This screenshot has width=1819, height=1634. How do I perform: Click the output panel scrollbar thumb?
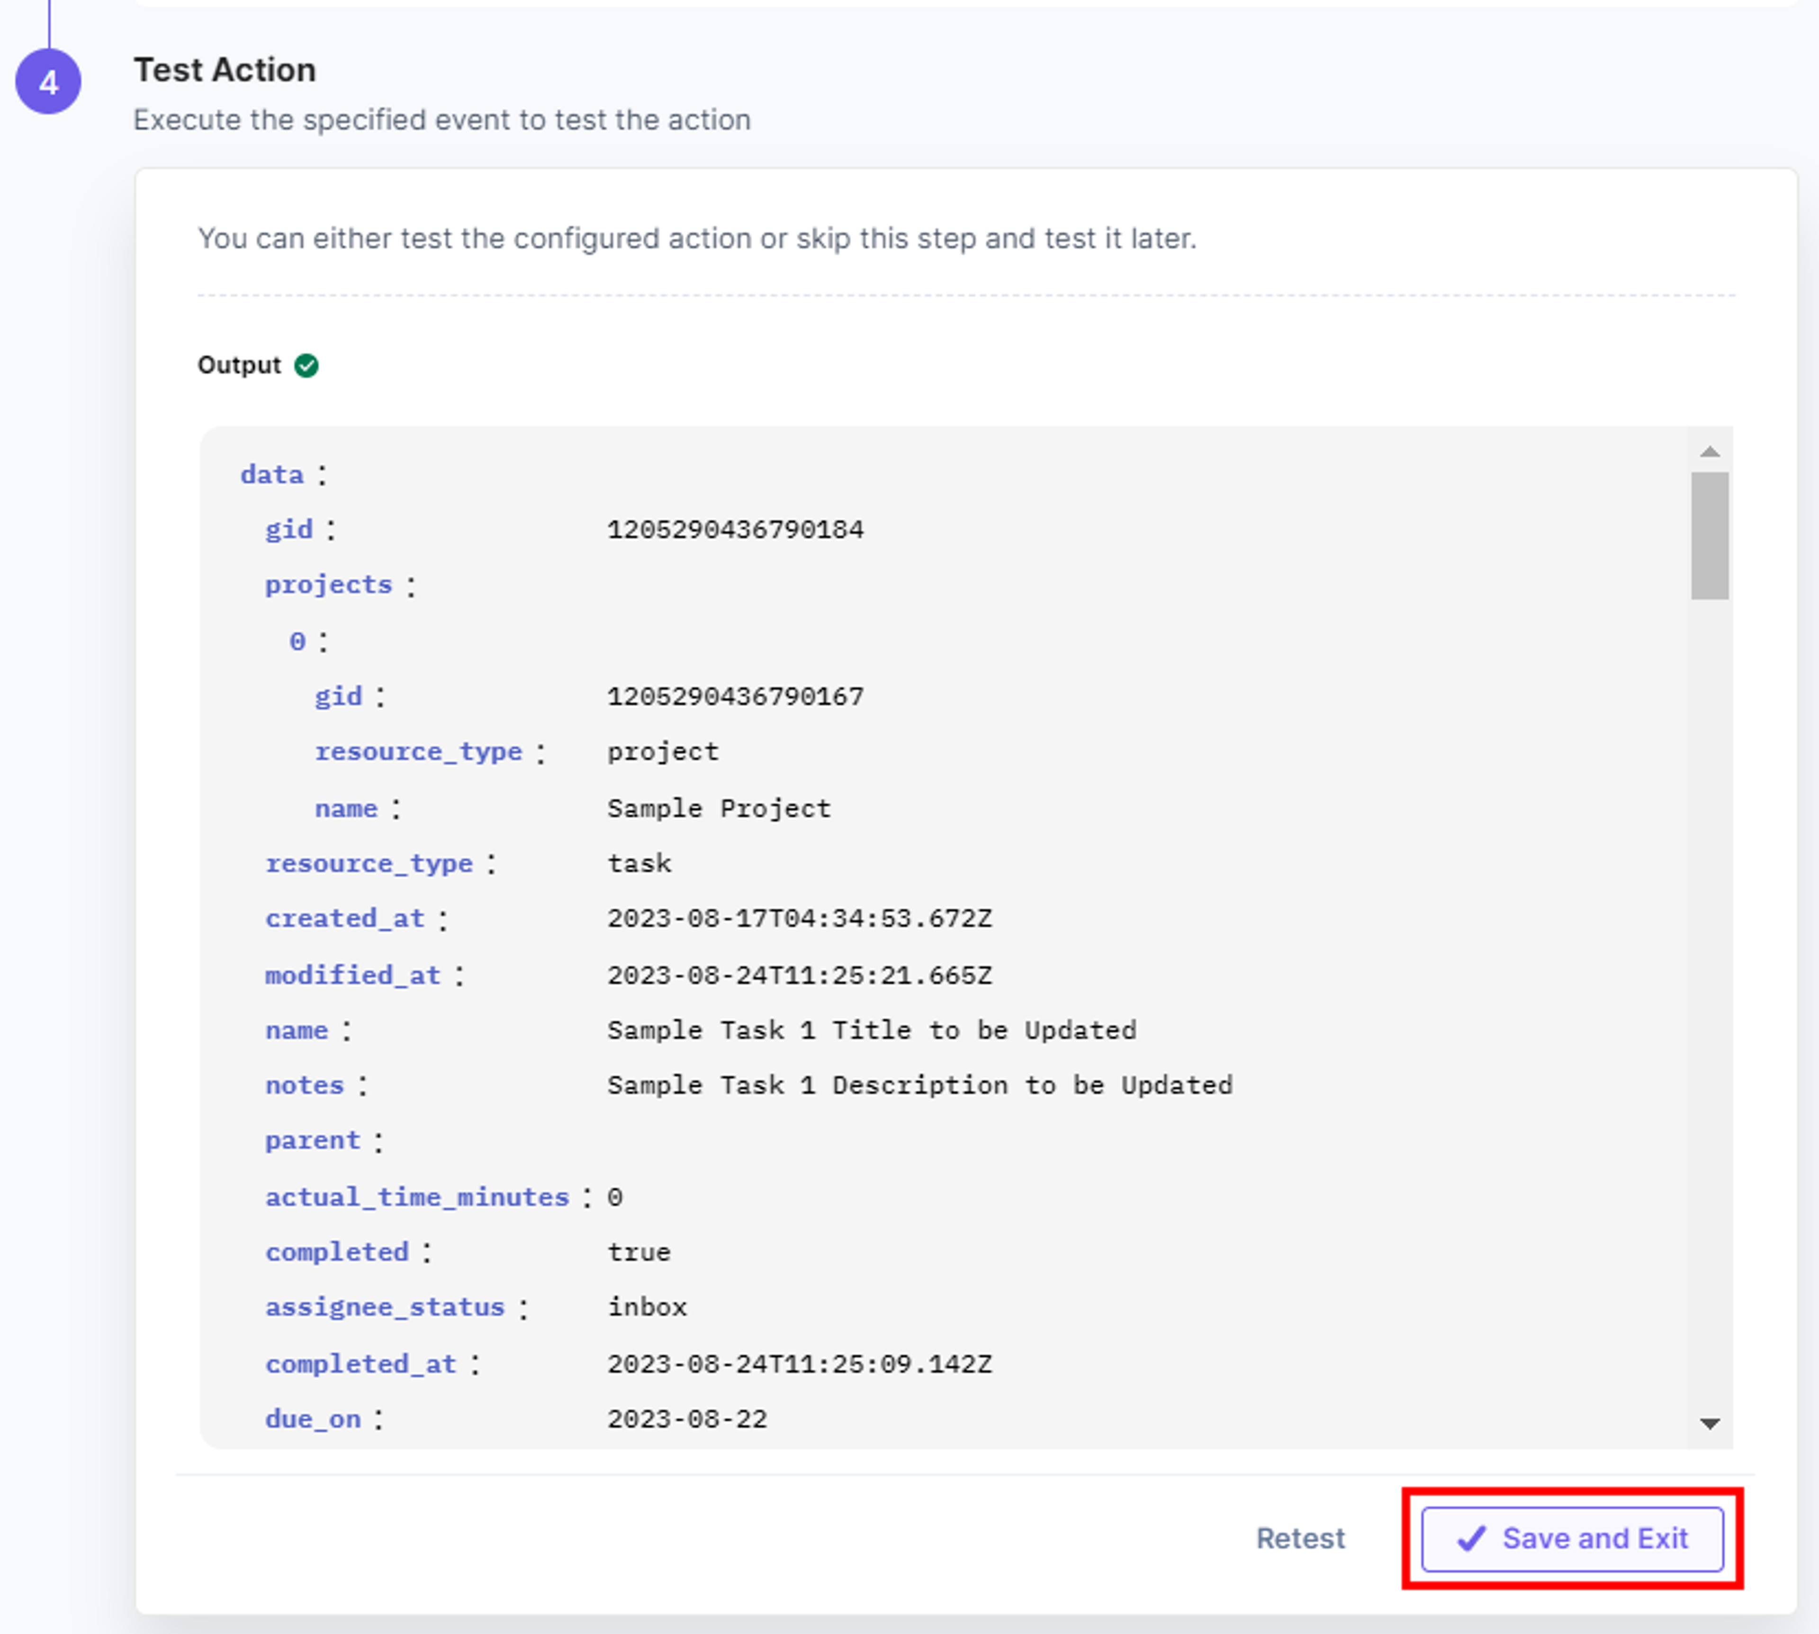tap(1711, 536)
